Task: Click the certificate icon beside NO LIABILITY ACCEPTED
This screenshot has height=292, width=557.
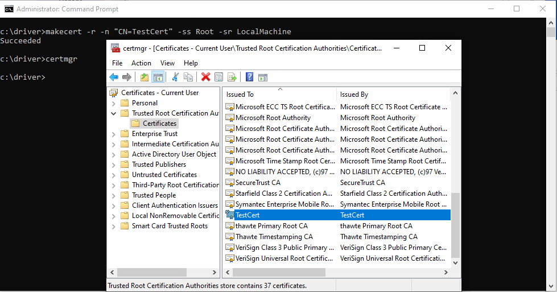Action: tap(230, 171)
